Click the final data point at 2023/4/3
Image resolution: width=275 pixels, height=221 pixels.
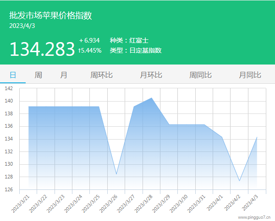pos(257,137)
